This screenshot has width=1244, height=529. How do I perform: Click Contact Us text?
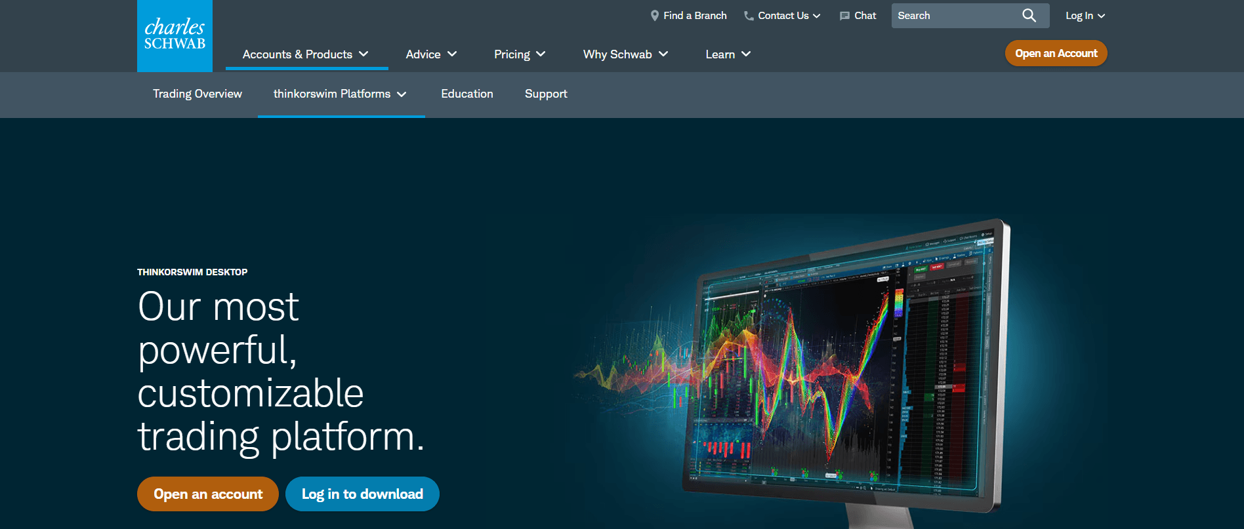pos(783,16)
